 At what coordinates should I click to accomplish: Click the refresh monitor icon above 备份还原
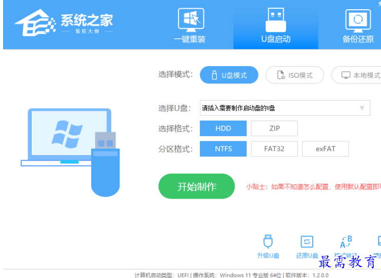358,20
